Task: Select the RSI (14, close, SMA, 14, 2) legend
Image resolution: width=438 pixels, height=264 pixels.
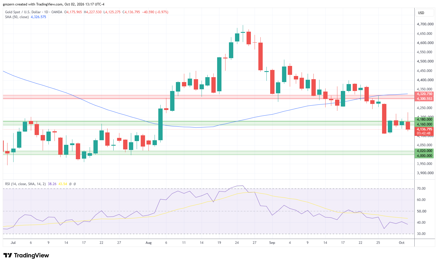Action: click(25, 184)
